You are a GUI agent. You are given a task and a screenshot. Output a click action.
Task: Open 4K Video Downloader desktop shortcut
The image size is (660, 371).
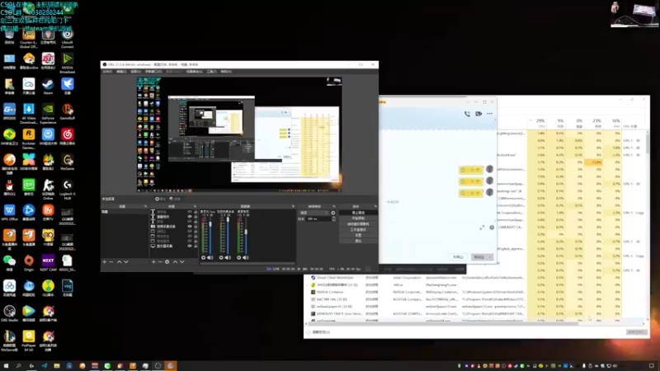[x=29, y=114]
